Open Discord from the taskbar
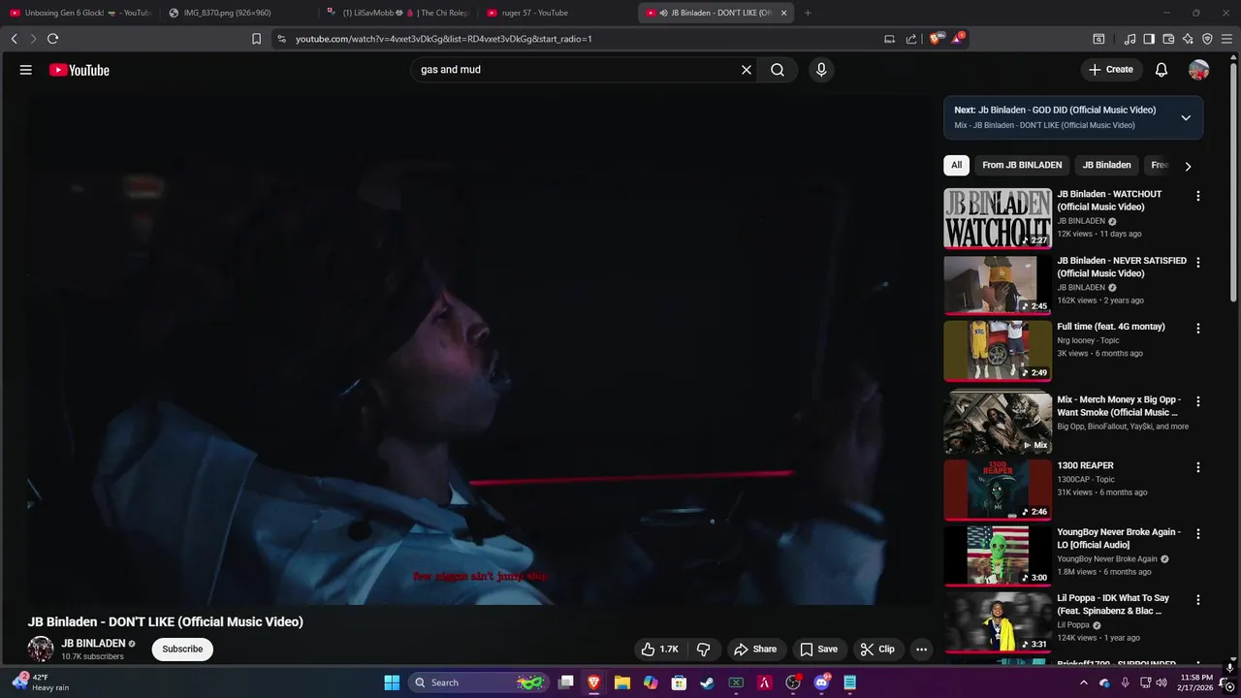This screenshot has height=698, width=1241. click(822, 682)
